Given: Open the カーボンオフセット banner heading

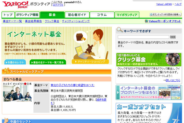Looking at the screenshot, I should click(141, 107).
